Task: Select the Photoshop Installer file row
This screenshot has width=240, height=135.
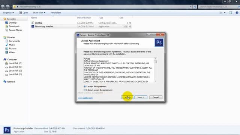Action: click(x=81, y=27)
